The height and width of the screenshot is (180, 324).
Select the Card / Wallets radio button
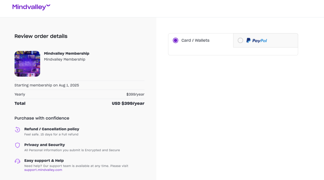[x=175, y=40]
